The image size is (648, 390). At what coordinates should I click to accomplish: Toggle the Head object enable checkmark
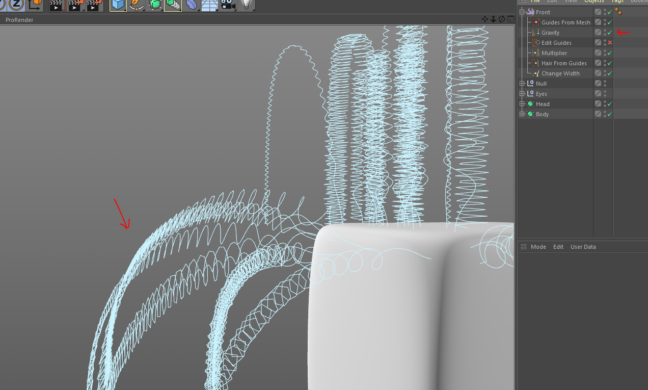click(610, 104)
